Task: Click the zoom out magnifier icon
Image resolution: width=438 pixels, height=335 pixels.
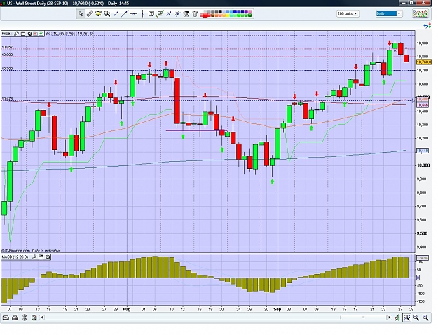Action: [x=416, y=317]
